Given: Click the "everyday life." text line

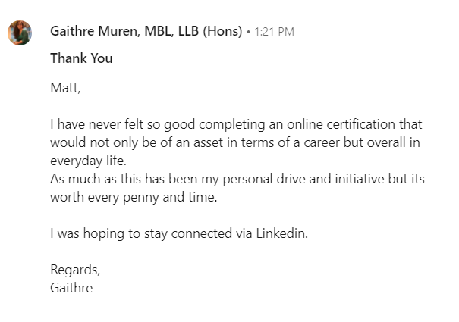Looking at the screenshot, I should [87, 160].
